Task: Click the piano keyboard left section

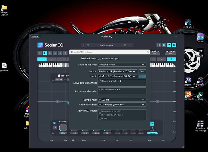Action: coord(54,65)
